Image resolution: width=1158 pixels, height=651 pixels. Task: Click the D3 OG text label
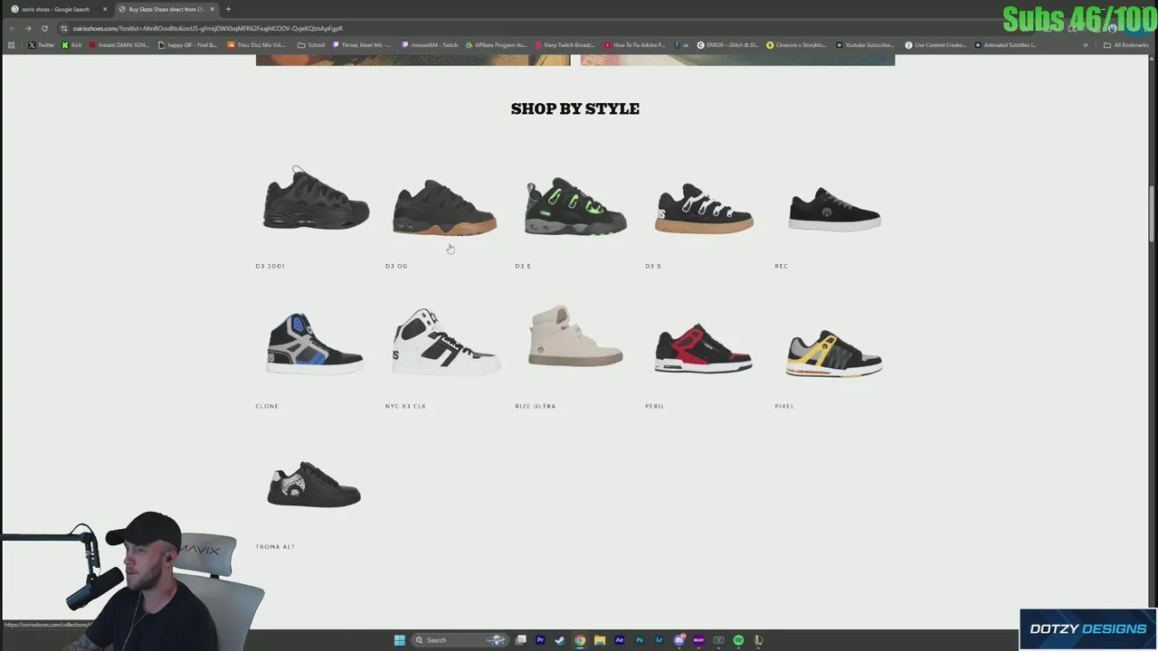coord(396,266)
